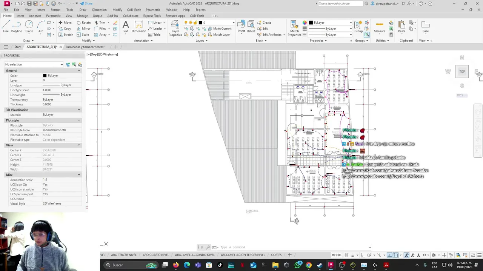The image size is (483, 271).
Task: Click the Start tab button
Action: (x=17, y=47)
